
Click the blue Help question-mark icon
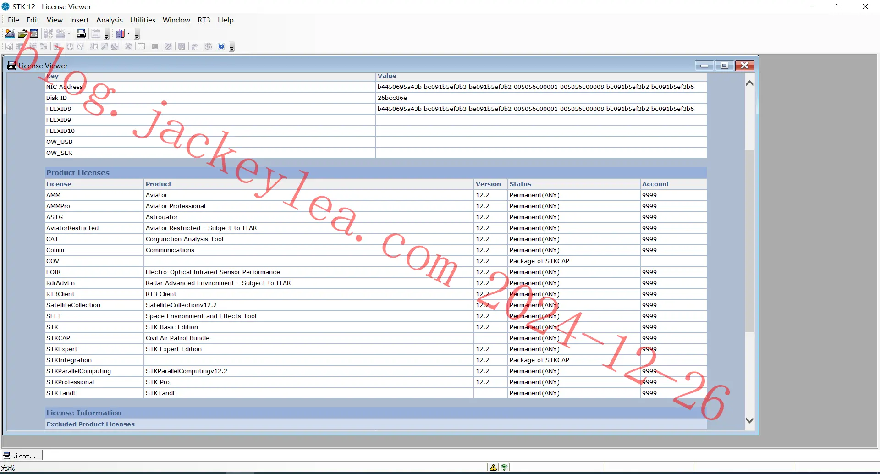pos(221,46)
